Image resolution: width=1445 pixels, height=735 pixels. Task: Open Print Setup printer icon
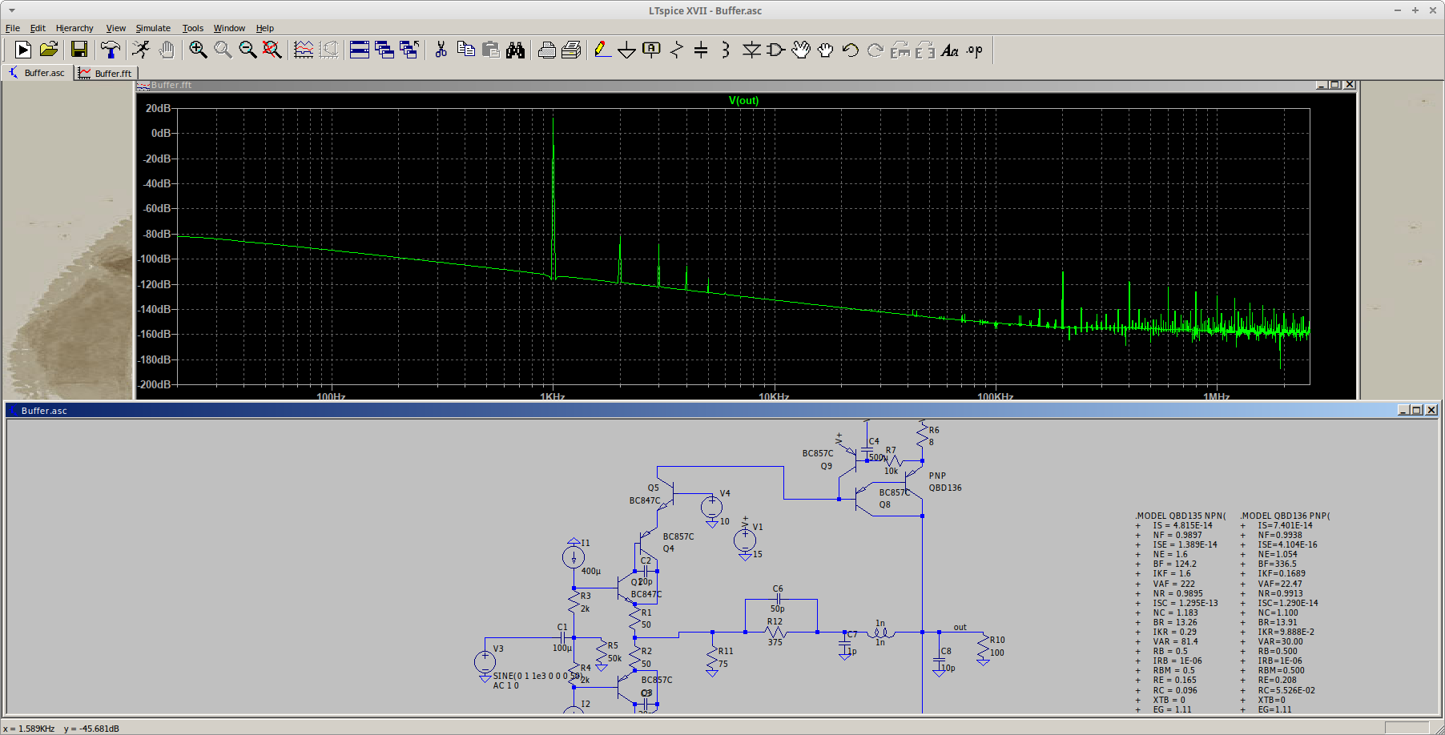547,50
